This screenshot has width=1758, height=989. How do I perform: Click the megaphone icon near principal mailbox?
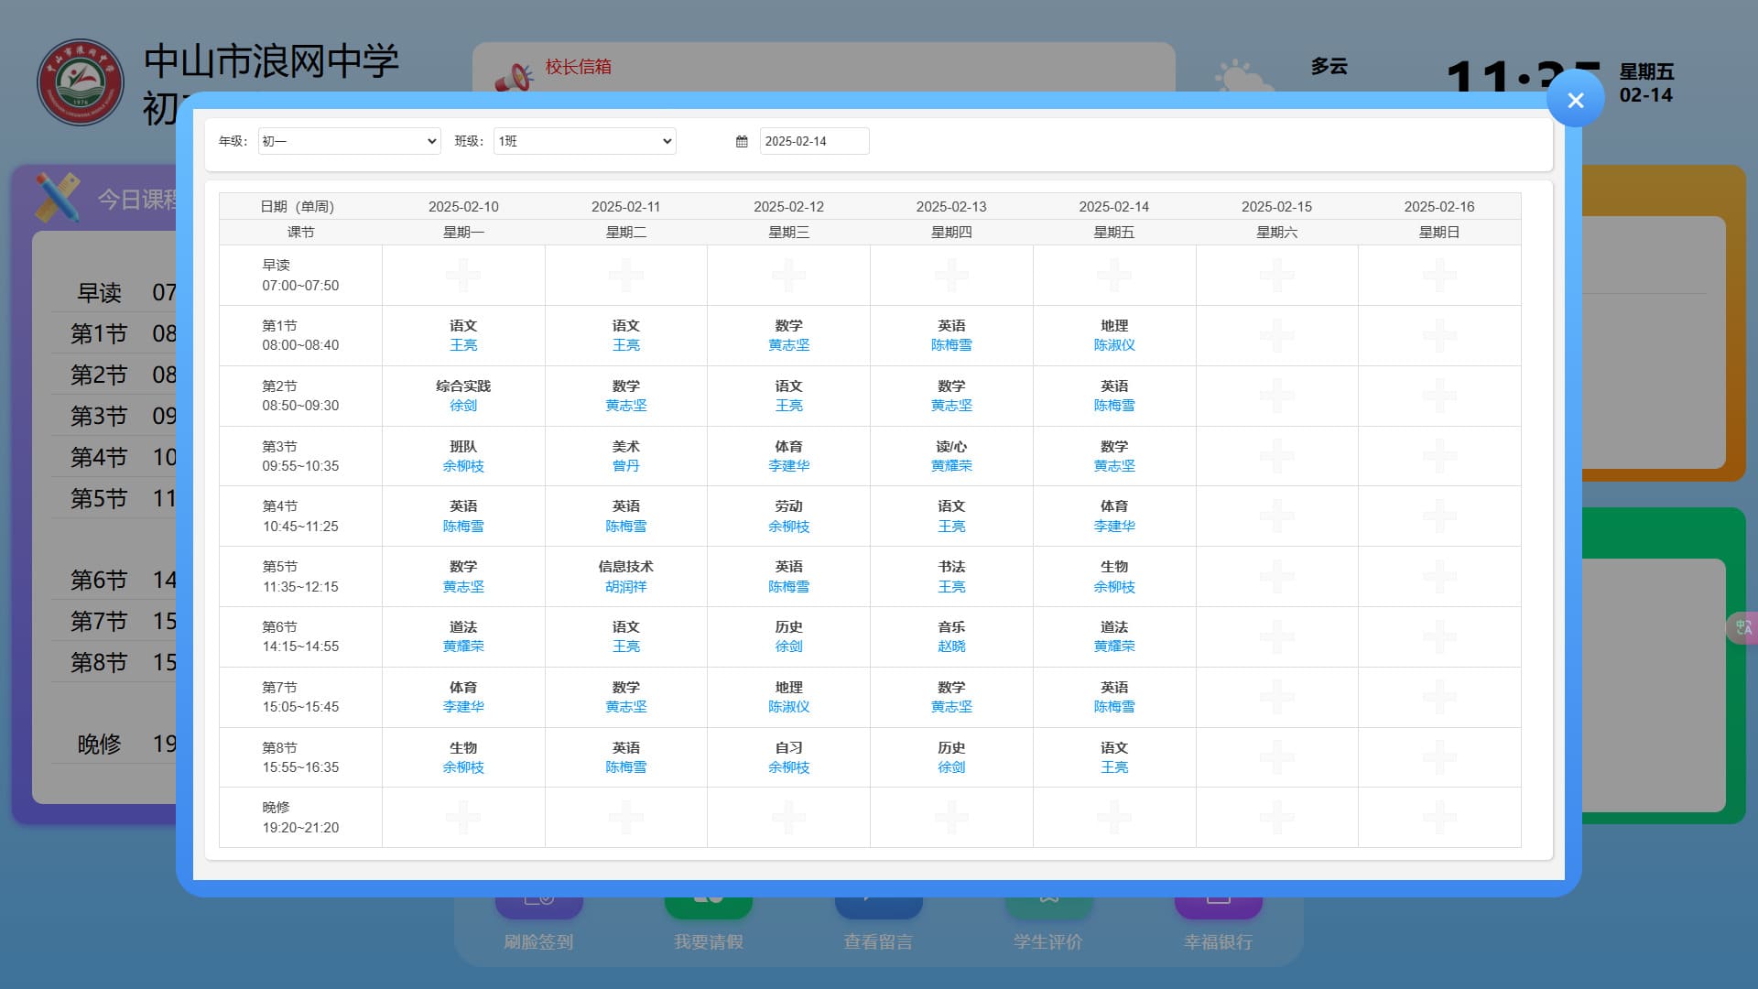(515, 78)
